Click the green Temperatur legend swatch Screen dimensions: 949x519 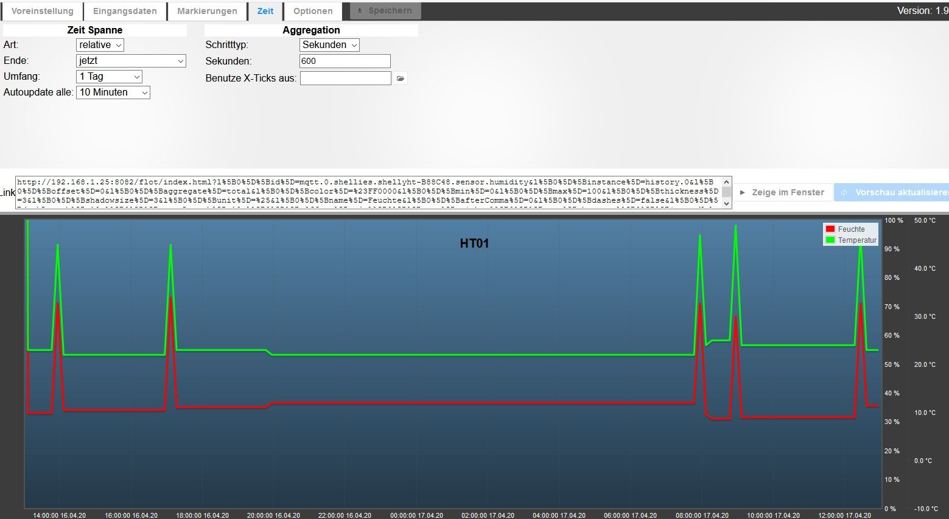(x=830, y=240)
